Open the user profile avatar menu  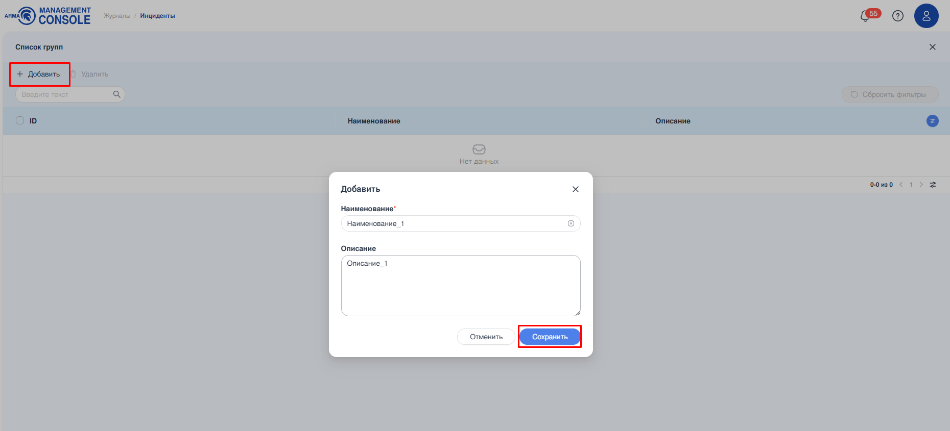point(926,16)
